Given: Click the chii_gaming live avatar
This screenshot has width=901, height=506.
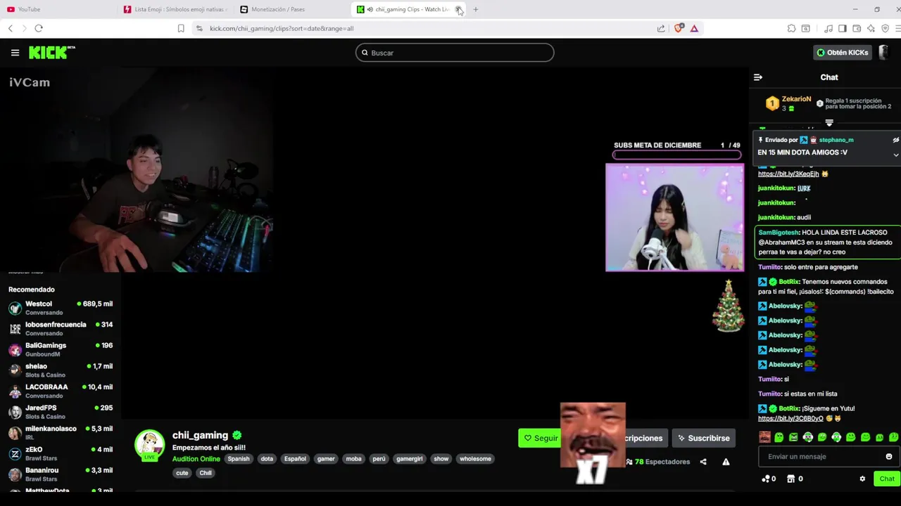Looking at the screenshot, I should tap(149, 445).
